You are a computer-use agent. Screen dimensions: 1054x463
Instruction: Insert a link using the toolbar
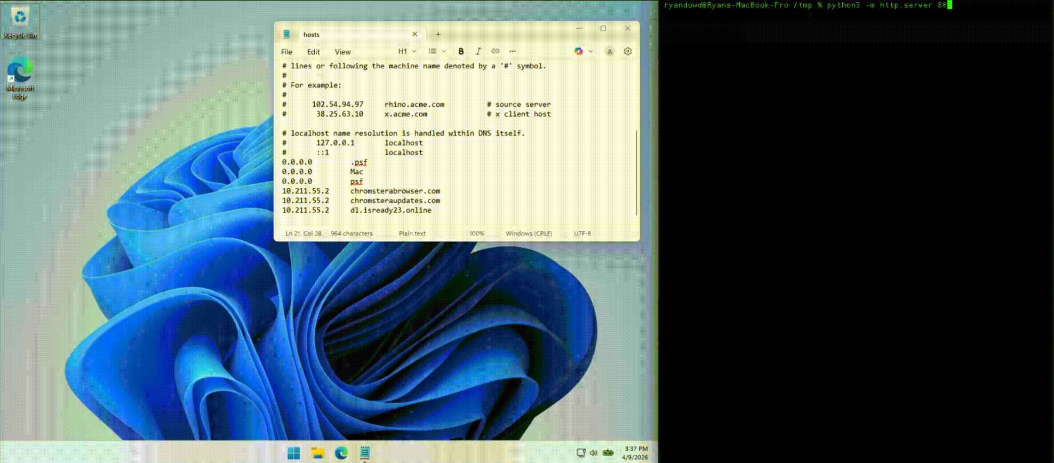click(495, 52)
